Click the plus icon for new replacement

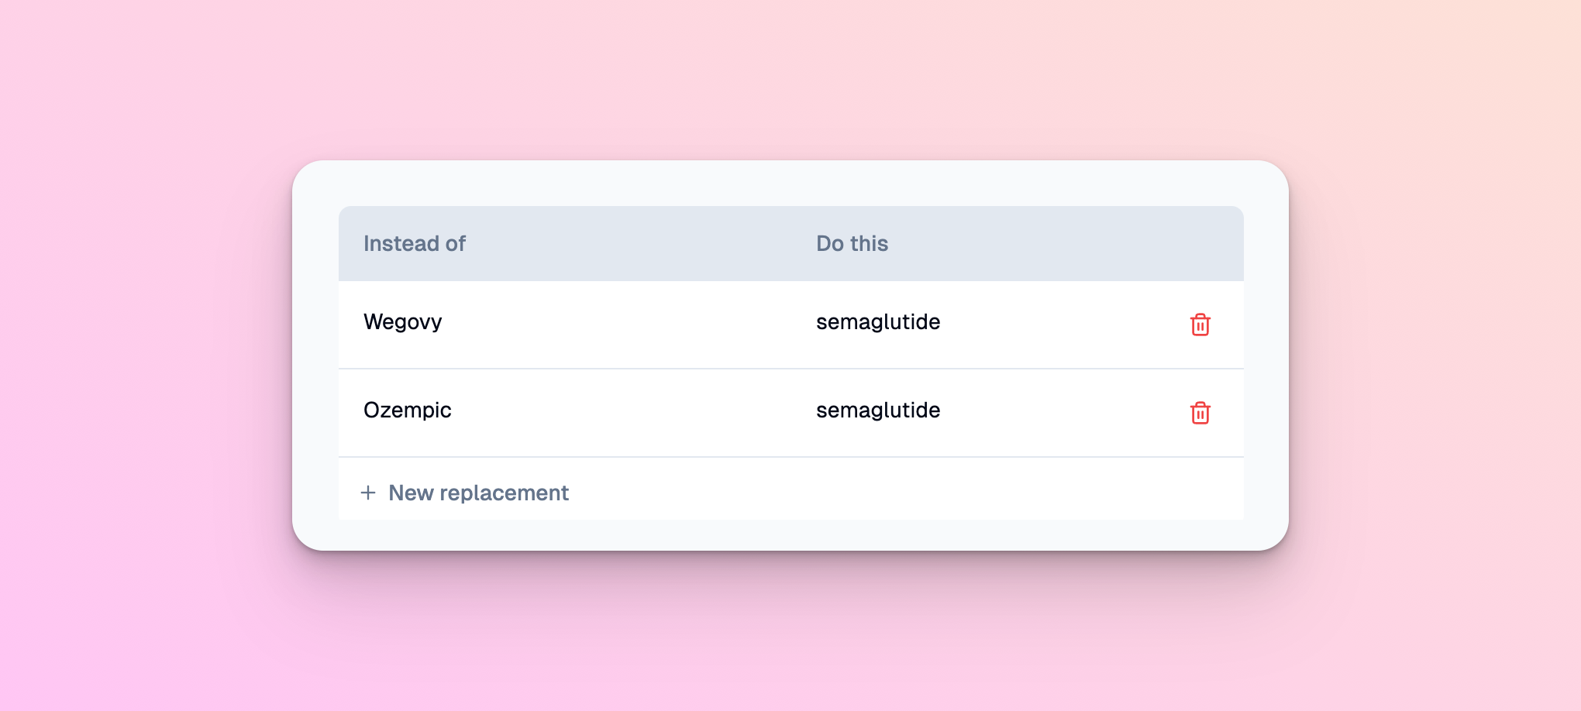click(368, 493)
